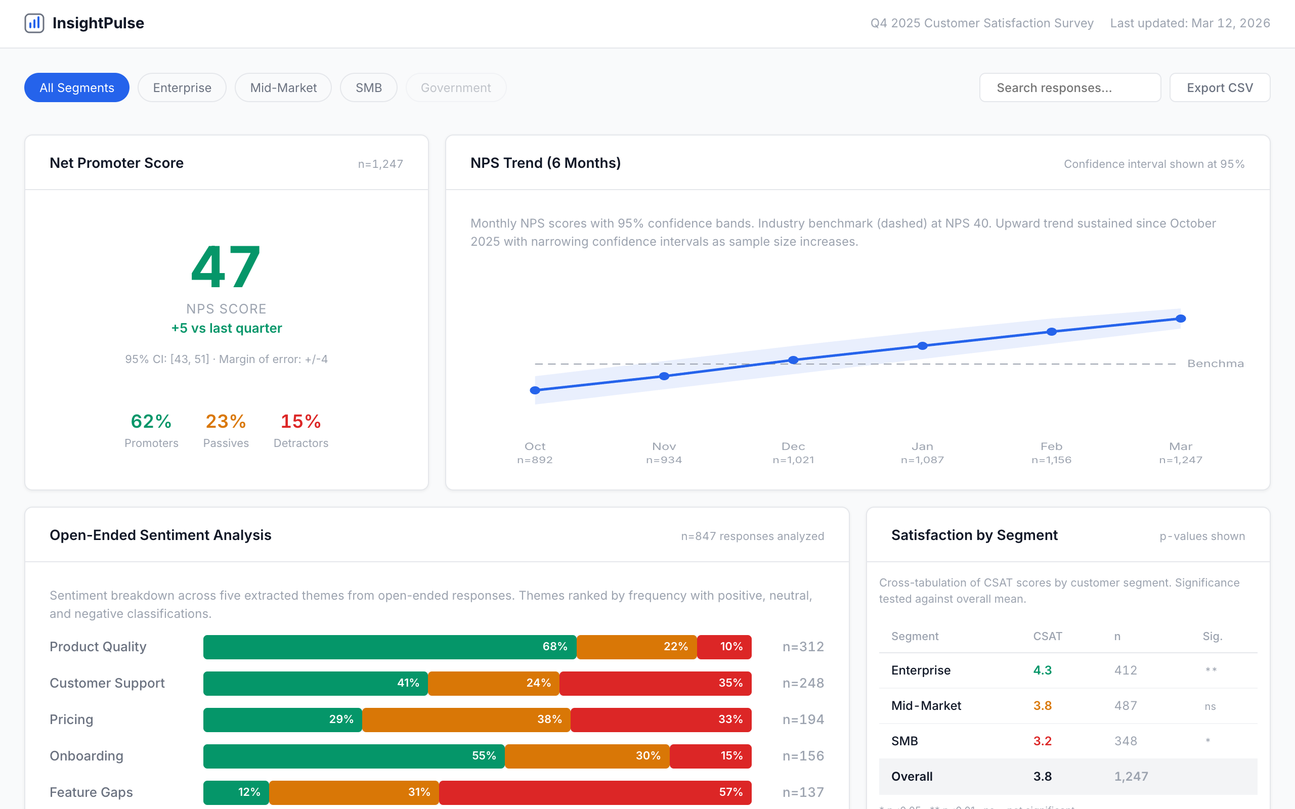Click the n=1,247 sample size label
This screenshot has width=1295, height=809.
(x=380, y=164)
